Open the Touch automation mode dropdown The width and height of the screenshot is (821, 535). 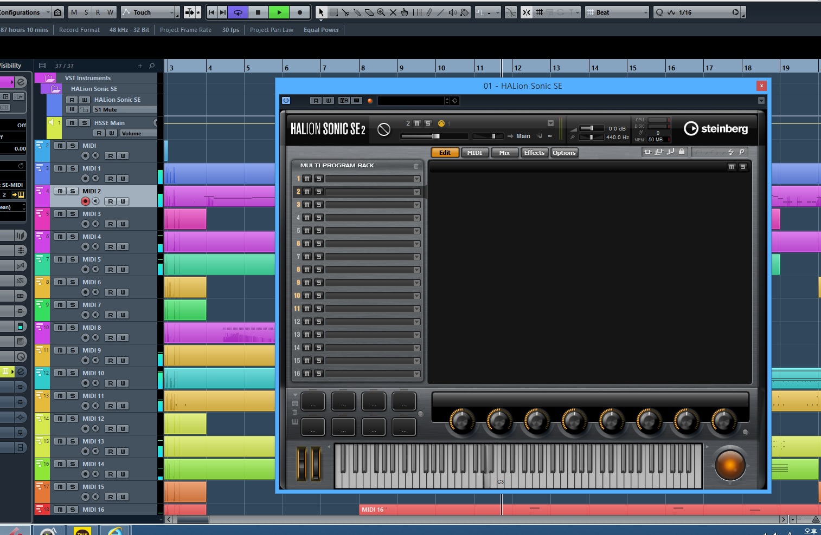(149, 12)
